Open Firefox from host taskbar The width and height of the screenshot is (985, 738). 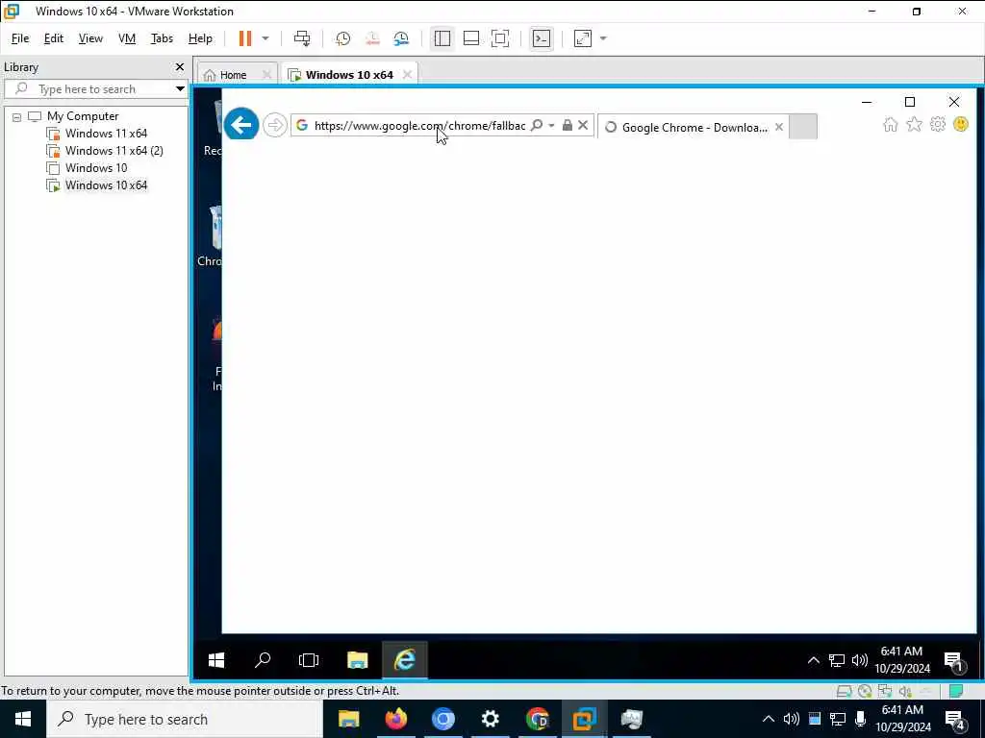395,719
